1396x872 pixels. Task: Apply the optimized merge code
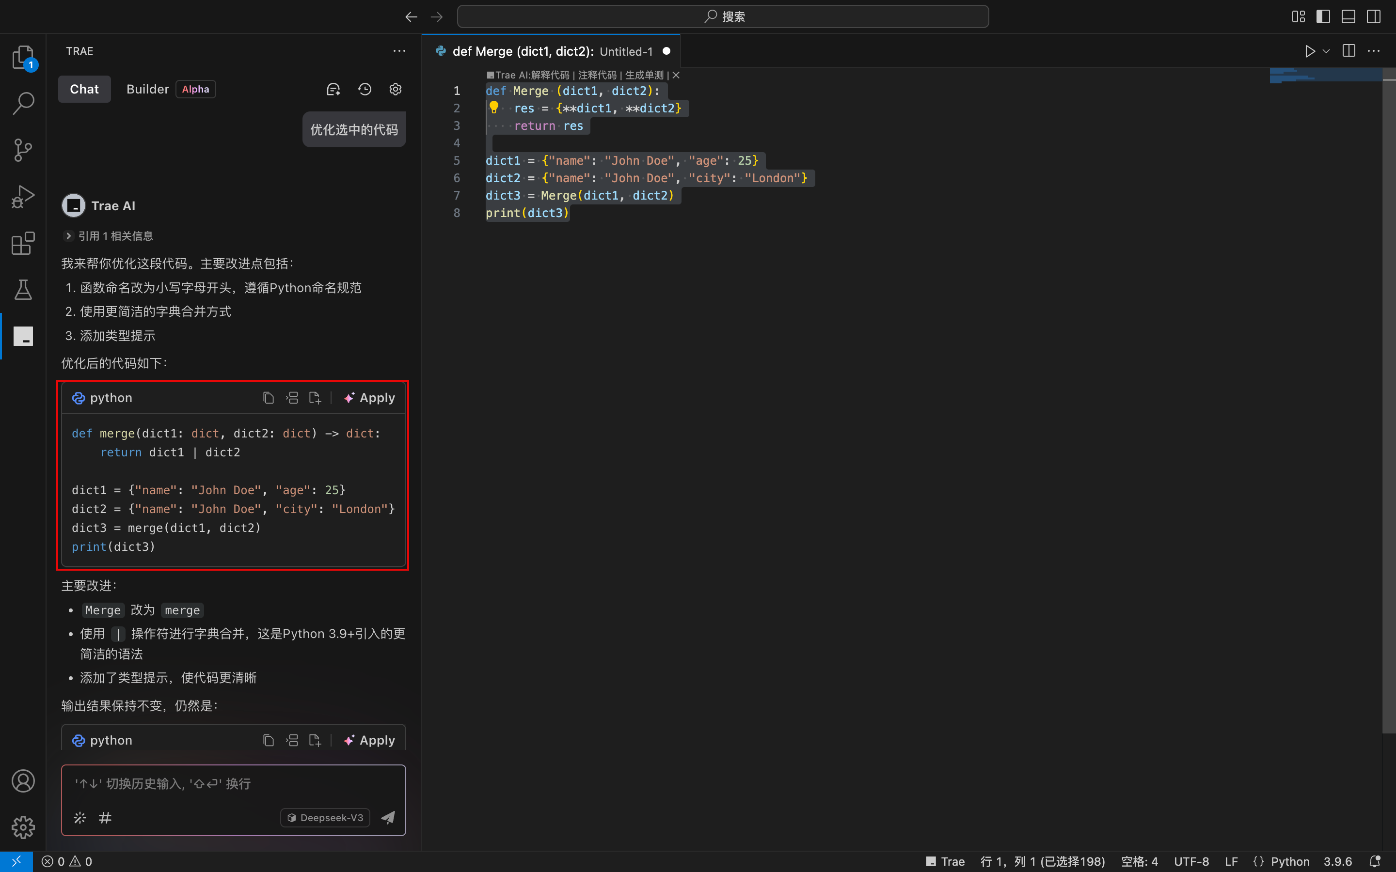[370, 398]
